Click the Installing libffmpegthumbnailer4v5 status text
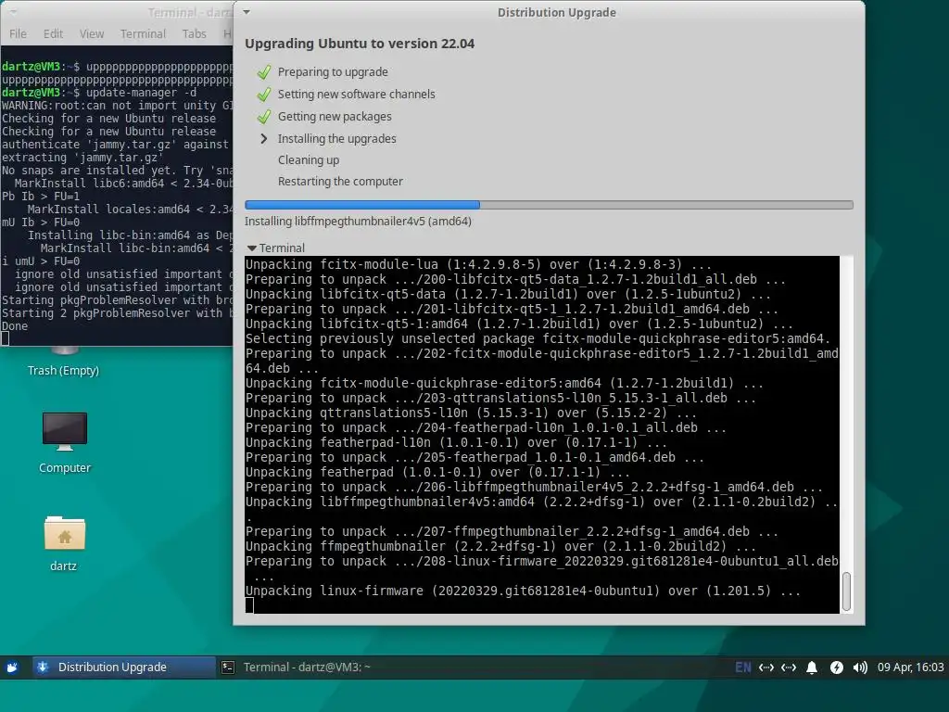Viewport: 949px width, 712px height. pyautogui.click(x=358, y=222)
